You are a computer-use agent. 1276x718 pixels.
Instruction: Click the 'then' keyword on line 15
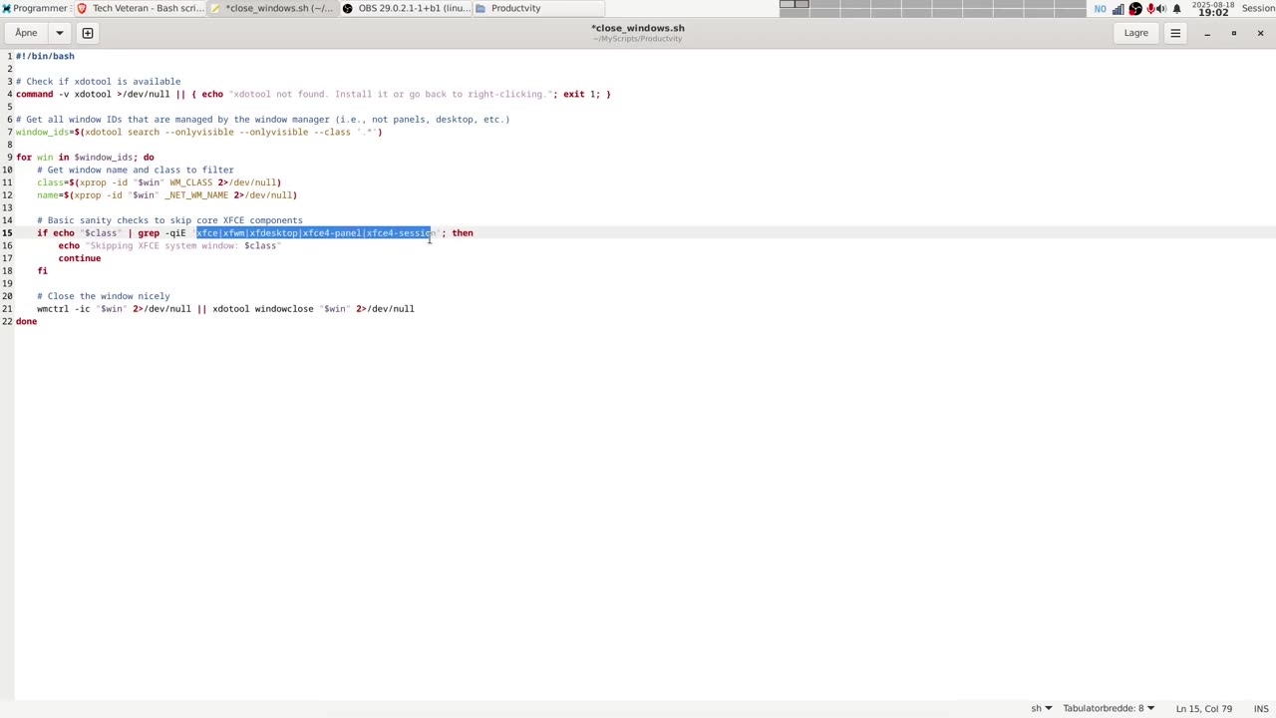[463, 232]
